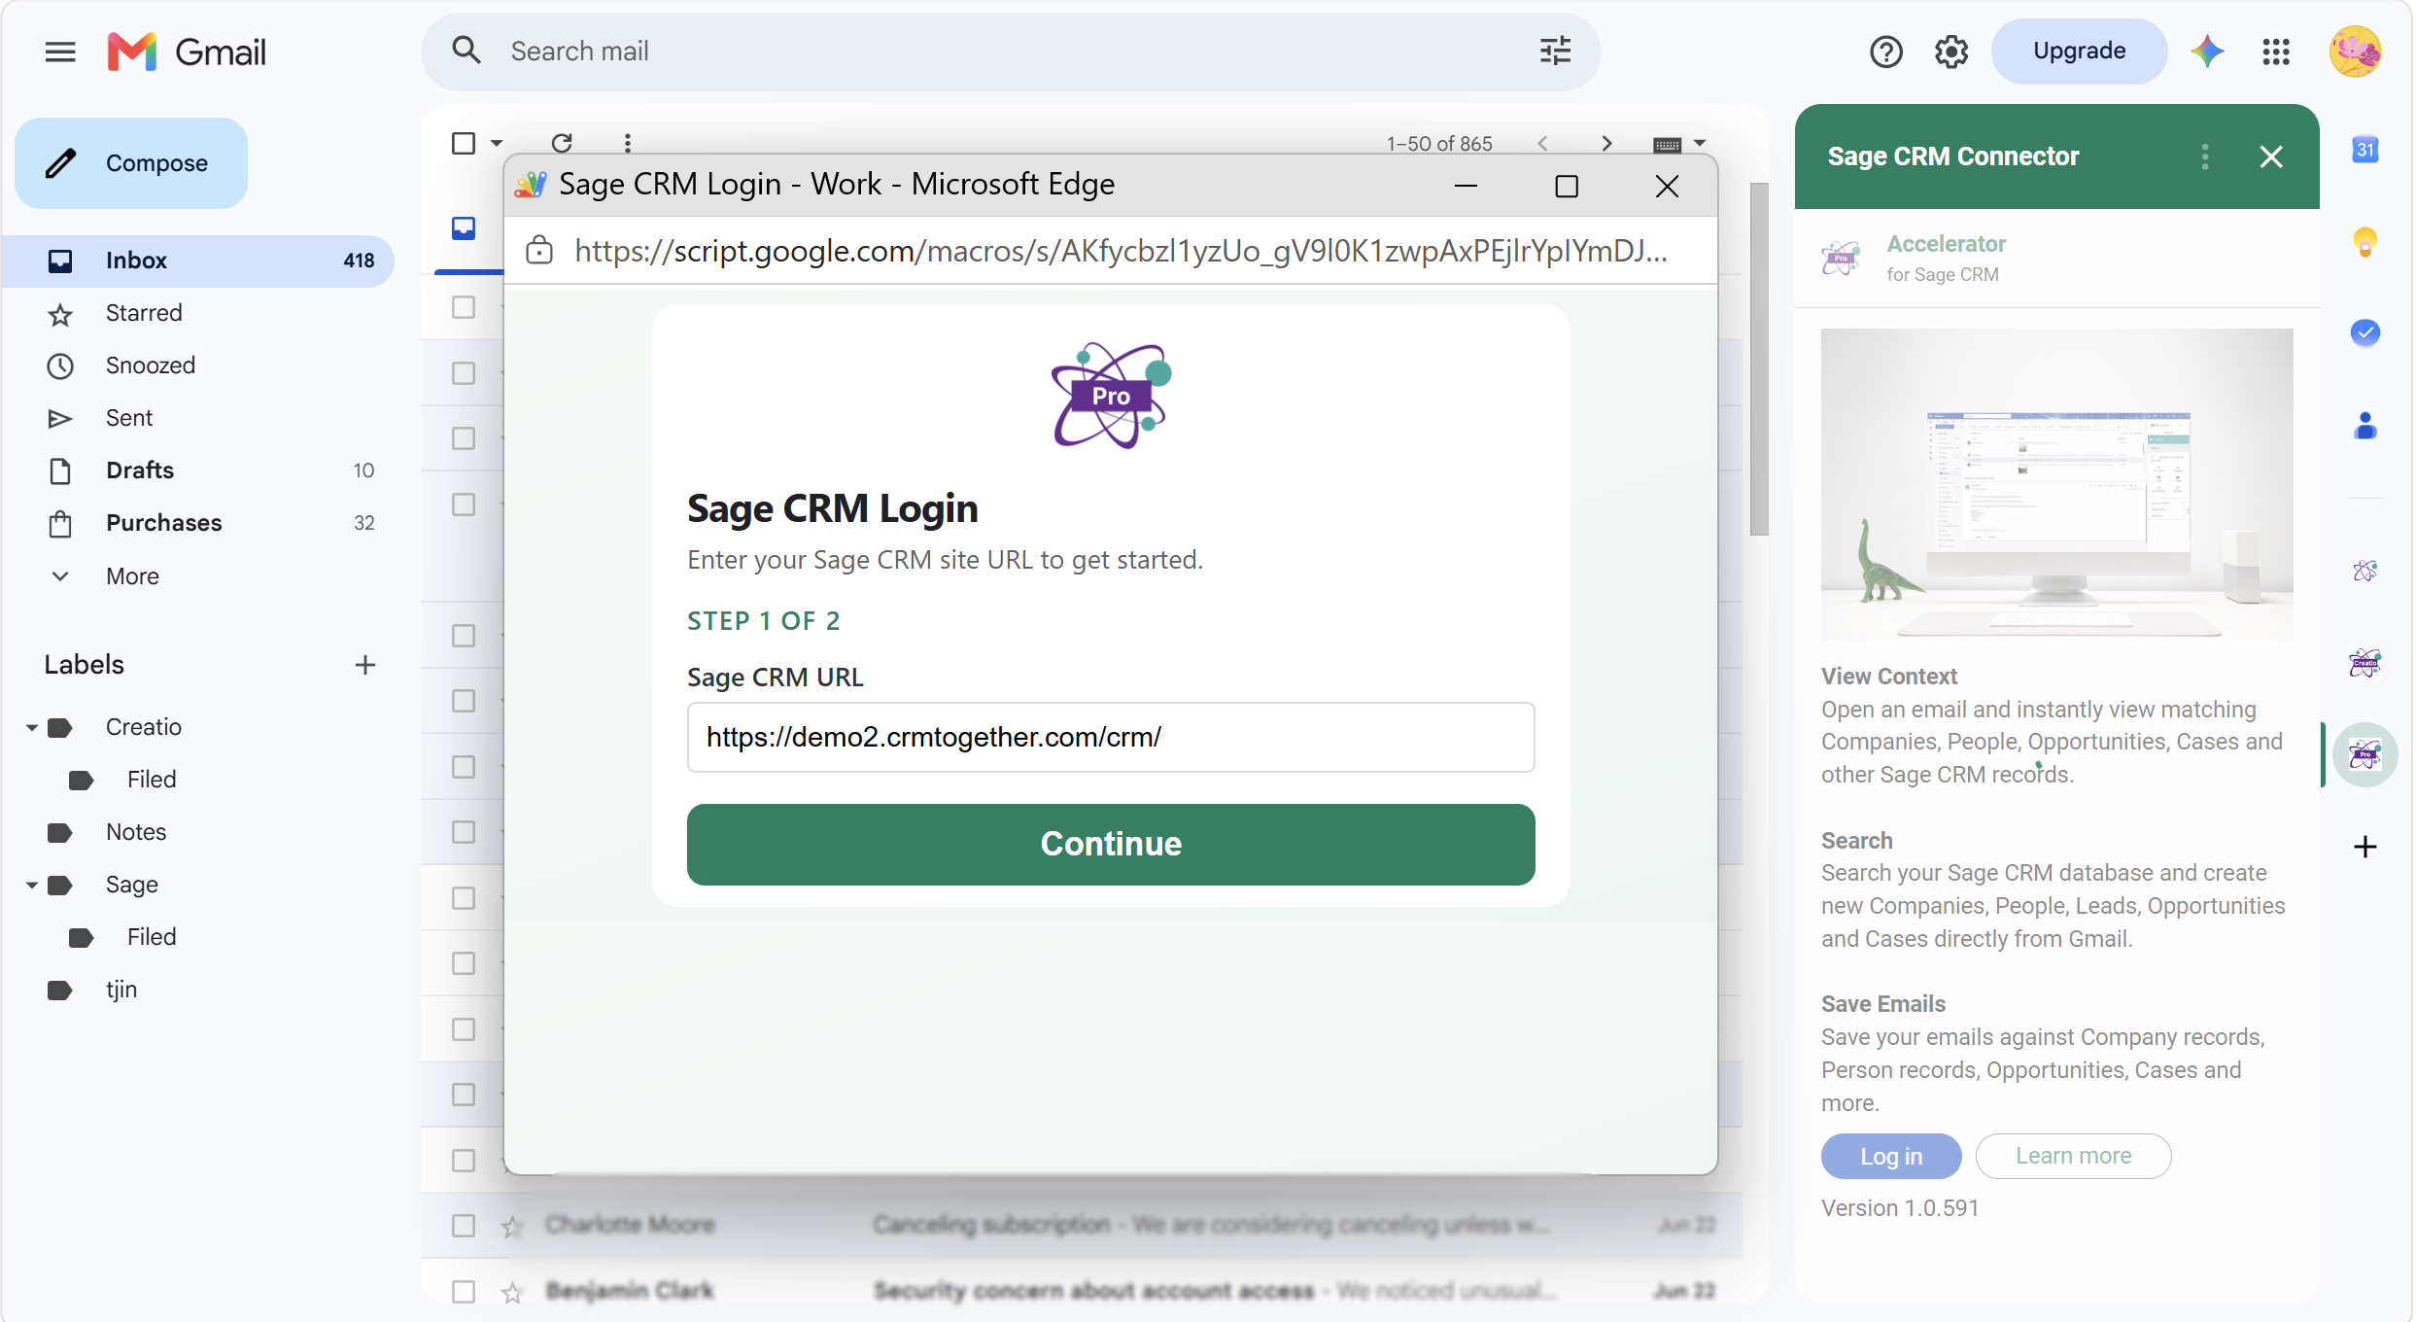Click the Edge popup address bar URL
This screenshot has width=2416, height=1322.
(x=1122, y=251)
